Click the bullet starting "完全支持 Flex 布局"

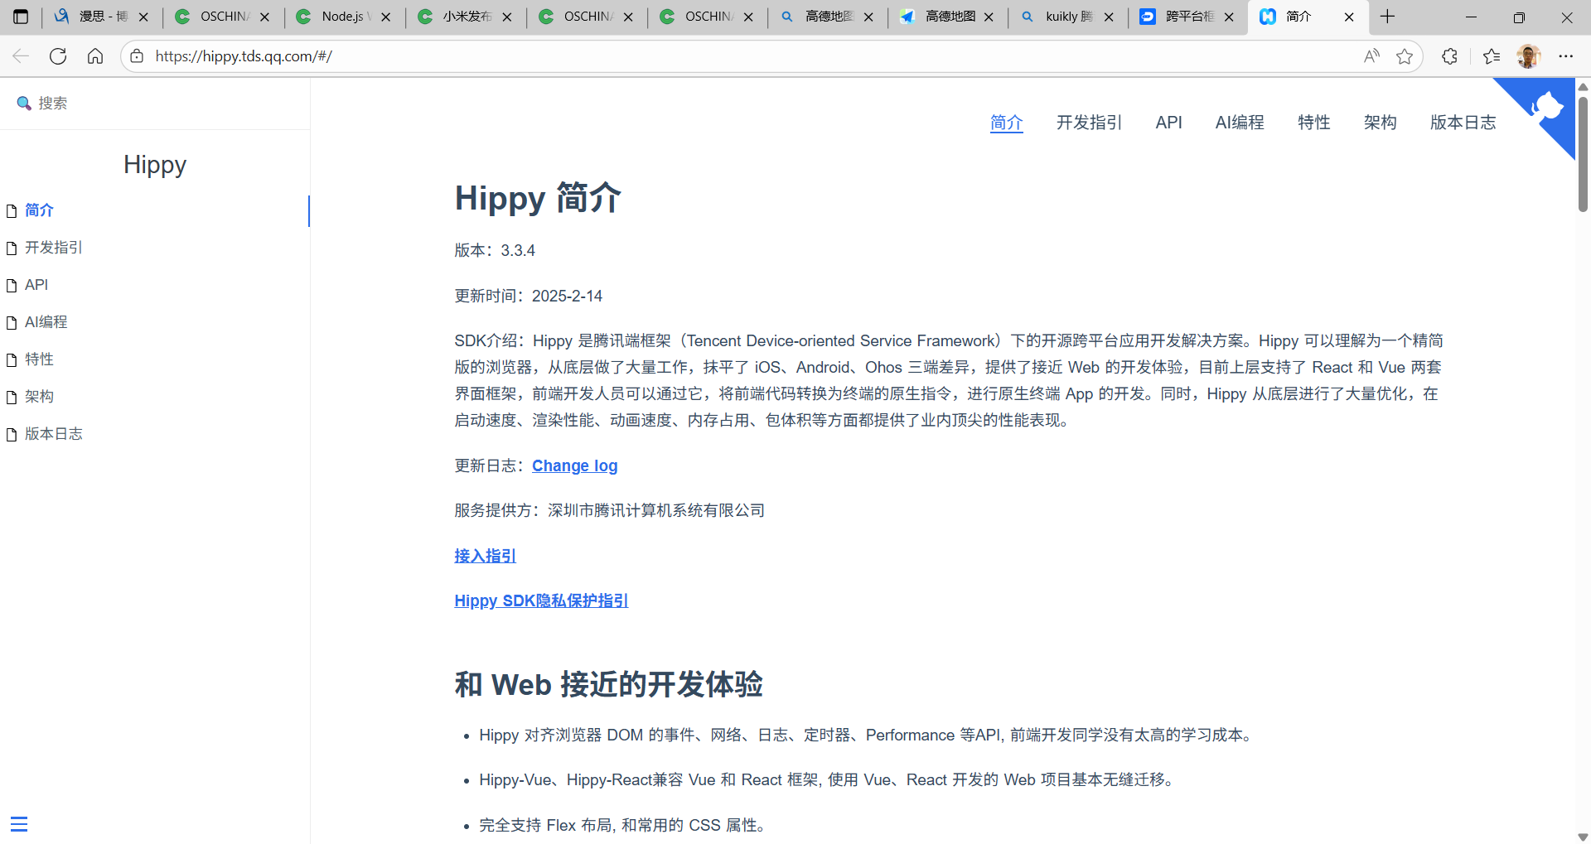click(x=624, y=825)
